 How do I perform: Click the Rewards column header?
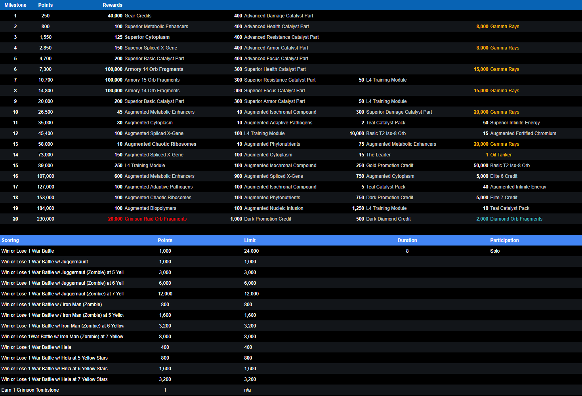113,5
